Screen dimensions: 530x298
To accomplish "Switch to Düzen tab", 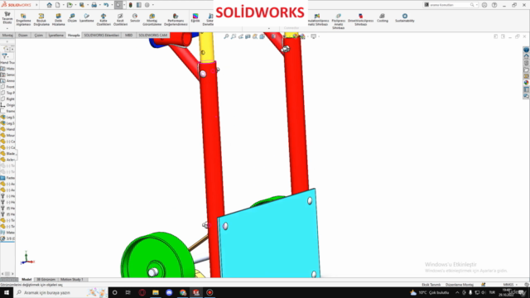I will tap(22, 35).
